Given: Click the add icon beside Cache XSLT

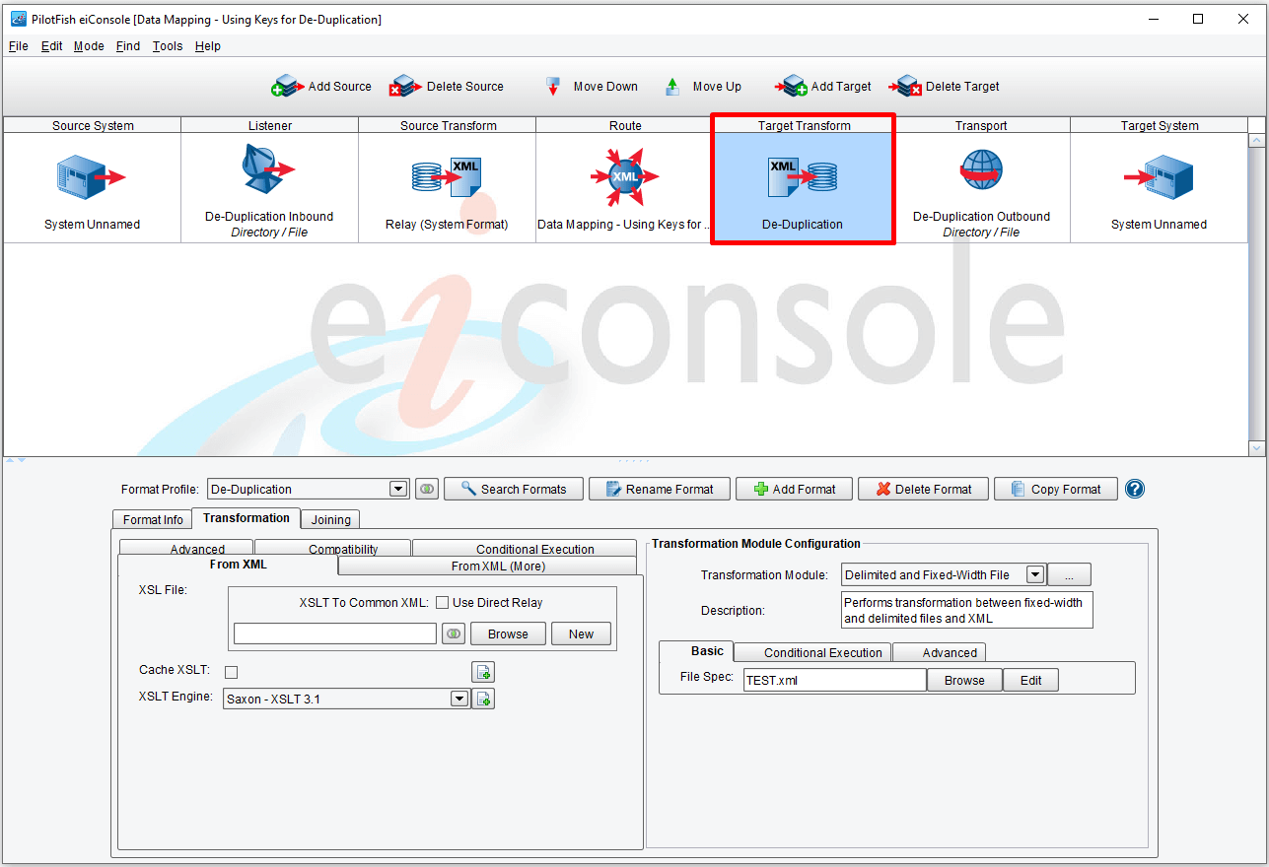Looking at the screenshot, I should (483, 672).
